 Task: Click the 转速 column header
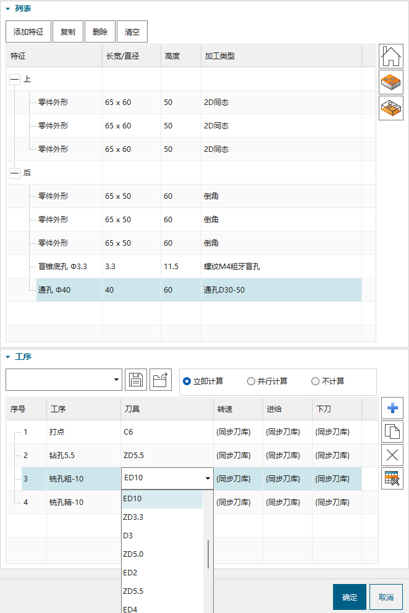click(238, 409)
